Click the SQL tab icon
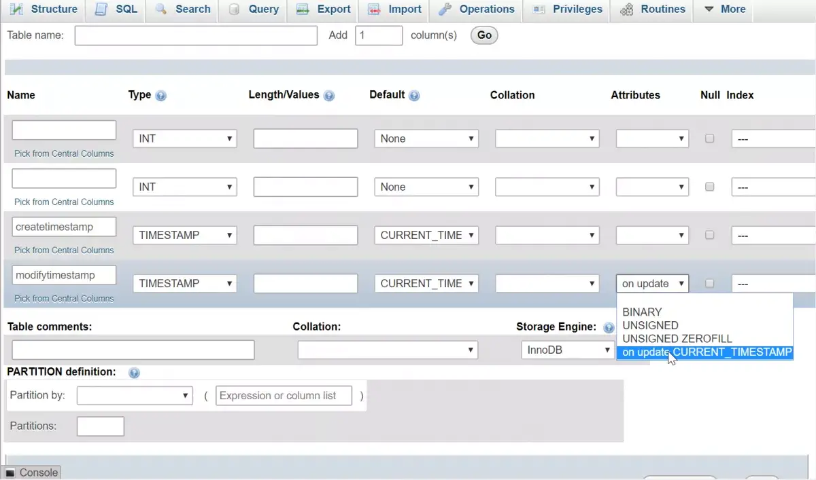Image resolution: width=816 pixels, height=480 pixels. pyautogui.click(x=101, y=10)
